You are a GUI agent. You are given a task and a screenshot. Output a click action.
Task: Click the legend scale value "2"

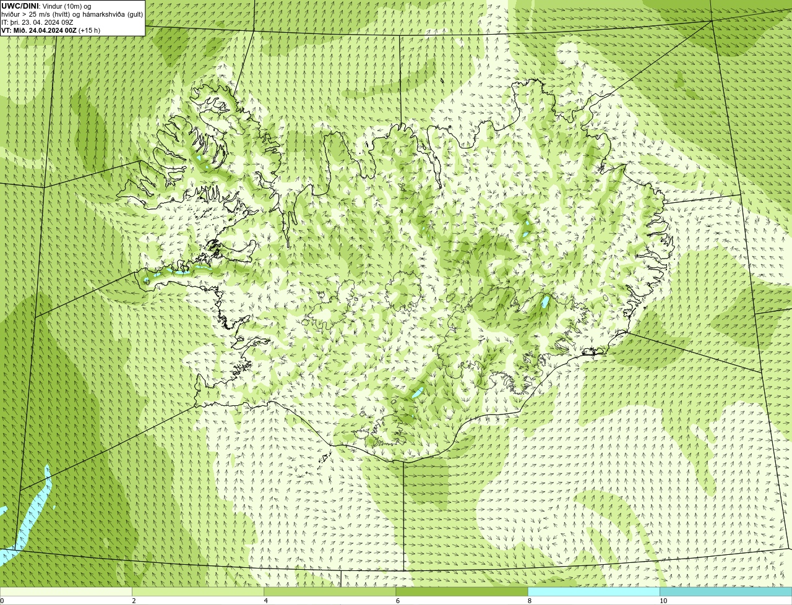[x=134, y=601]
